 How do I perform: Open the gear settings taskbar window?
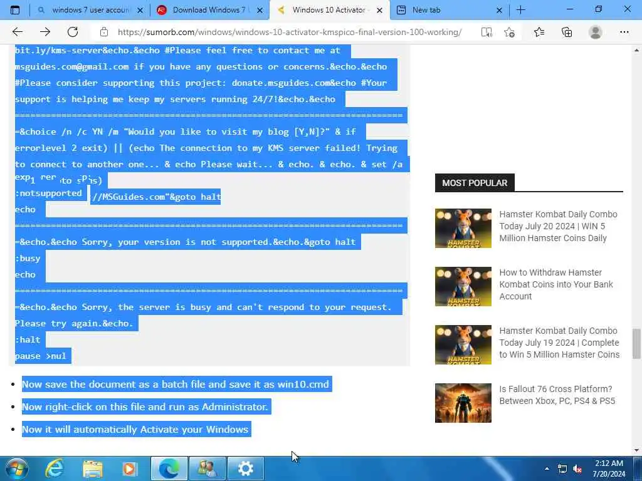click(245, 468)
